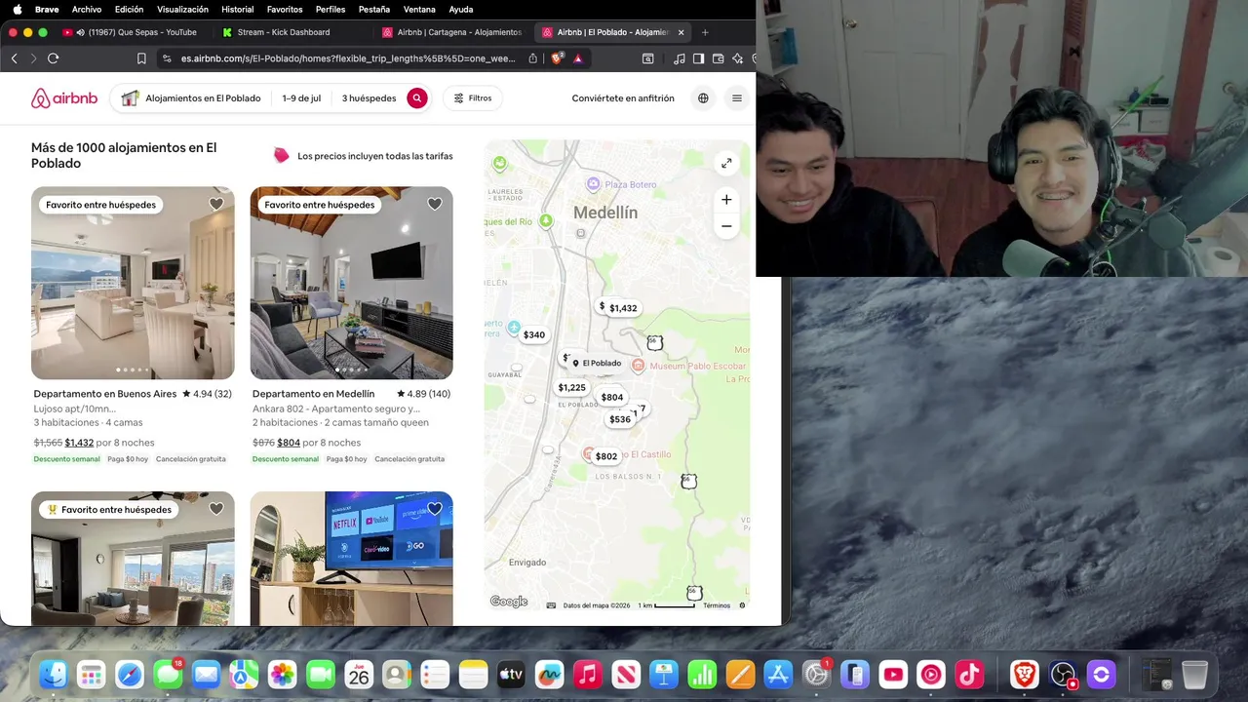Open the Apple menu
This screenshot has height=702, width=1248.
tap(17, 9)
